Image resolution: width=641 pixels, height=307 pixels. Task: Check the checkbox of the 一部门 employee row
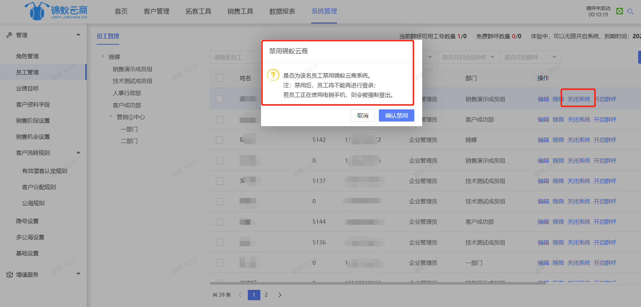[220, 263]
